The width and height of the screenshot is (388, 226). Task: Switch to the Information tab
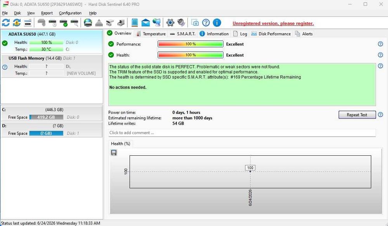click(x=214, y=34)
